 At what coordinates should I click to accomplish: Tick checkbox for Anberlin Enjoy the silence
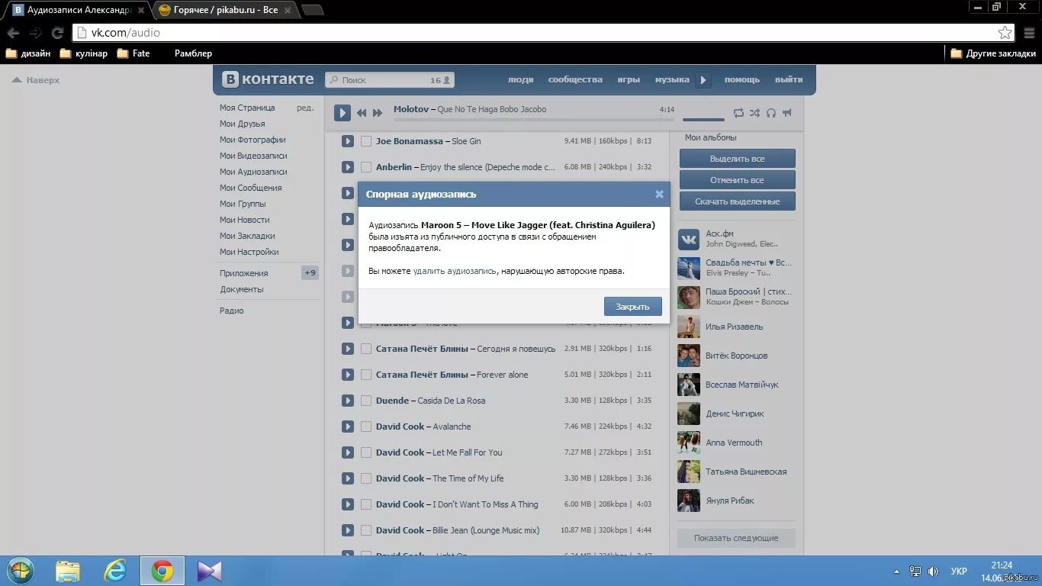point(366,167)
